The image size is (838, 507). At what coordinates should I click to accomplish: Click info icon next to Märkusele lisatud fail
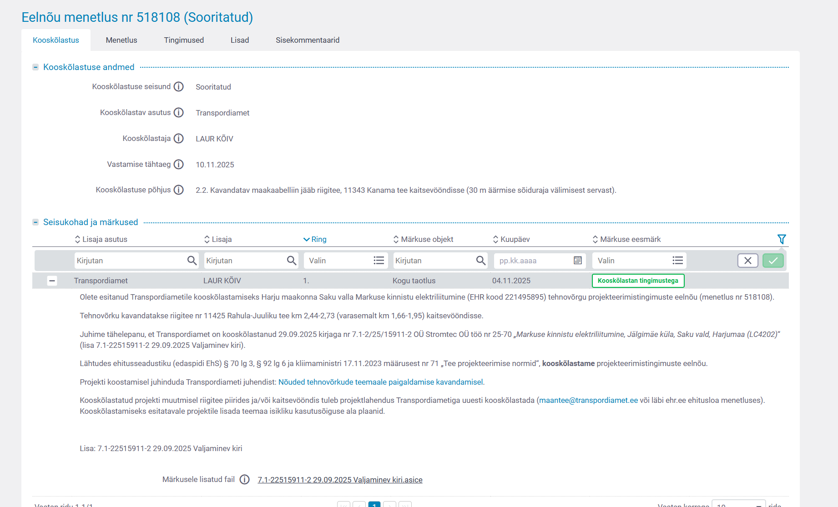pyautogui.click(x=245, y=479)
